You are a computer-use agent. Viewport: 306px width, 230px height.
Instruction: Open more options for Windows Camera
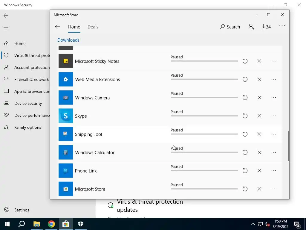coord(274,98)
